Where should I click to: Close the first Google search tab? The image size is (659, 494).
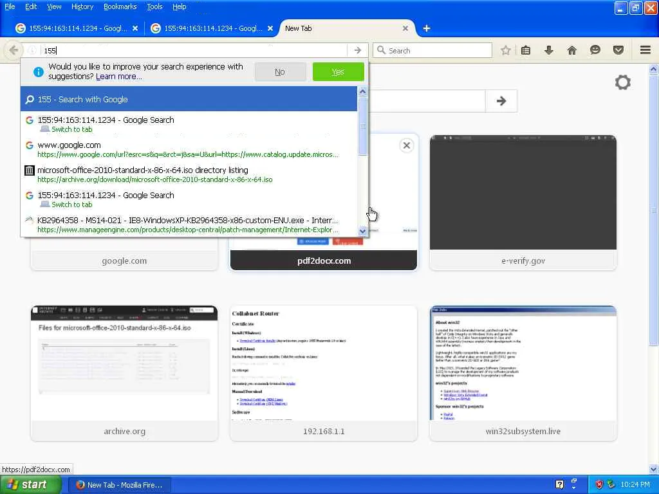tap(135, 28)
